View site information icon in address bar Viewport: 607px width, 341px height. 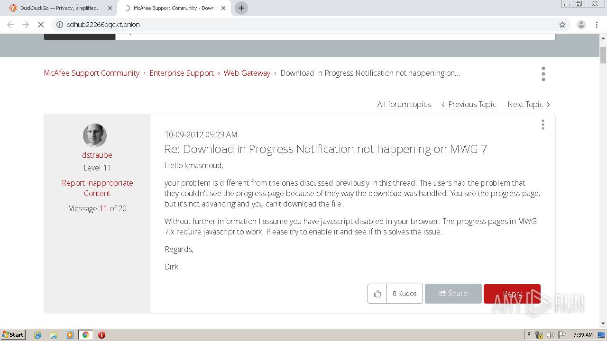click(x=60, y=25)
